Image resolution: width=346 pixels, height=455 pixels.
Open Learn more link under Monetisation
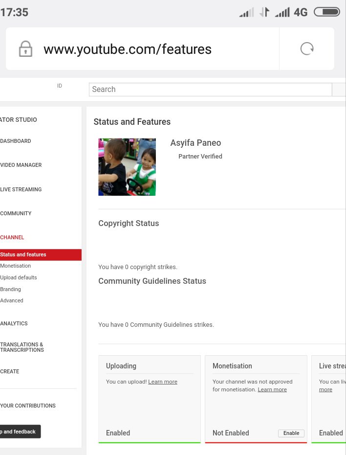pos(272,390)
